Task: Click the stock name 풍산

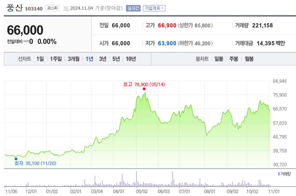Action: tap(15, 8)
